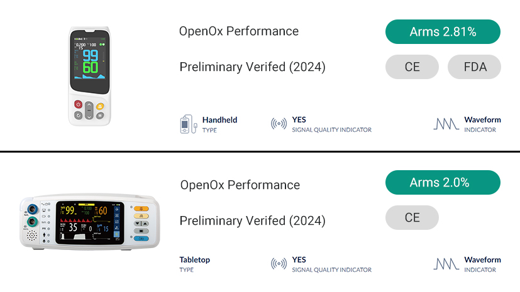Click waveform icon for the handheld oximeter
Screen dimensions: 520x292
coord(446,124)
